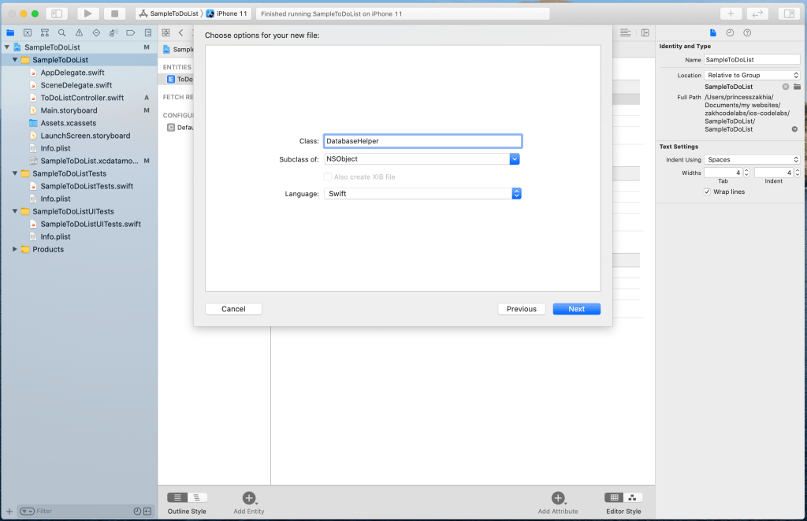Reveal full path with arrow icon
Viewport: 807px width, 521px height.
794,129
